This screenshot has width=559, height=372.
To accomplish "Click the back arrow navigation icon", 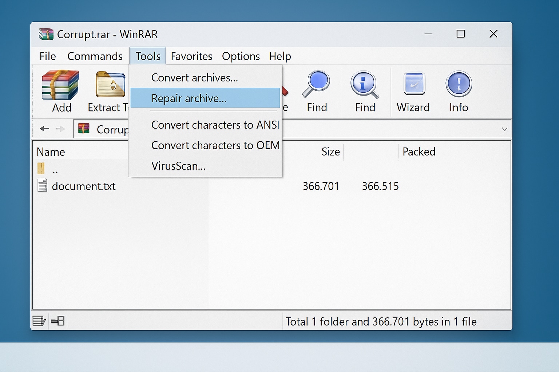I will [44, 129].
